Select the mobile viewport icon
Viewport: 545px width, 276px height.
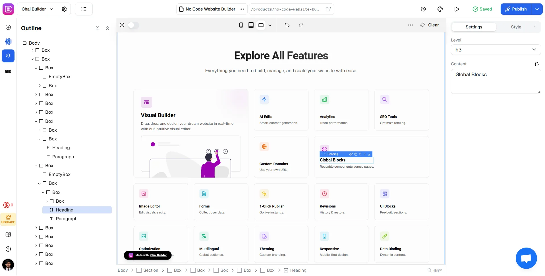(241, 25)
